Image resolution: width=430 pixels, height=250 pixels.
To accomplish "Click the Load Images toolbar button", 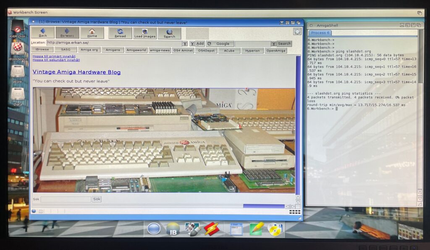I will click(145, 33).
